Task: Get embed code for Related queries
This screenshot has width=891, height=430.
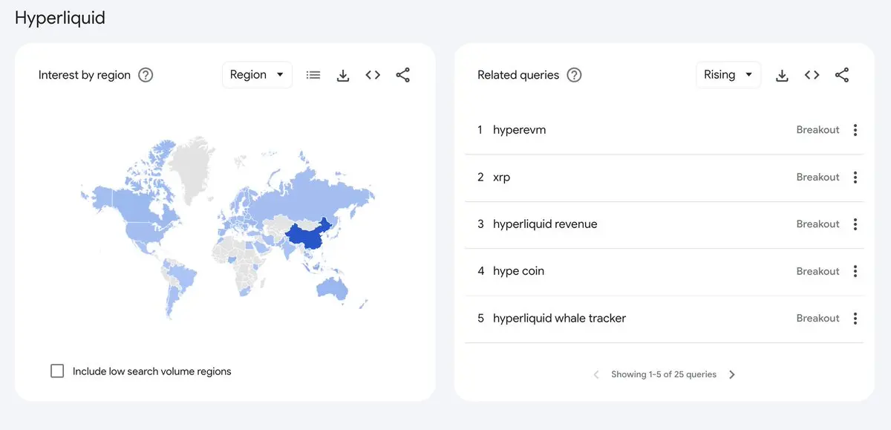Action: [x=812, y=75]
